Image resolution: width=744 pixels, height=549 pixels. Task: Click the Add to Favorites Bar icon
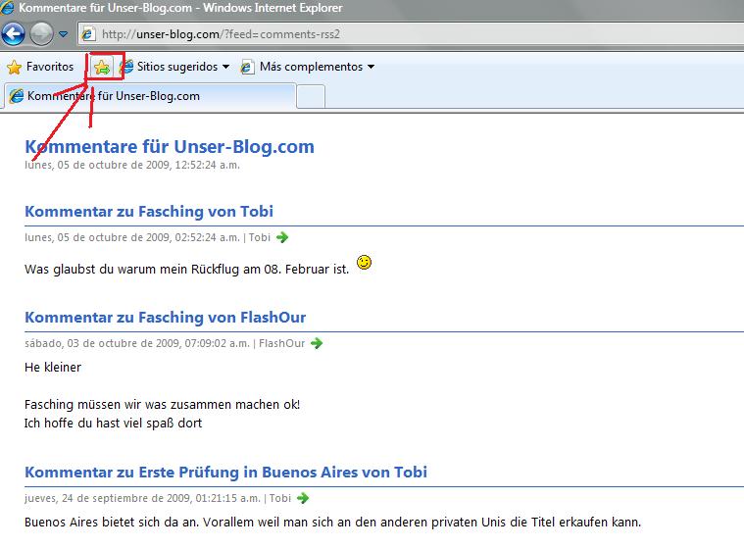click(102, 67)
